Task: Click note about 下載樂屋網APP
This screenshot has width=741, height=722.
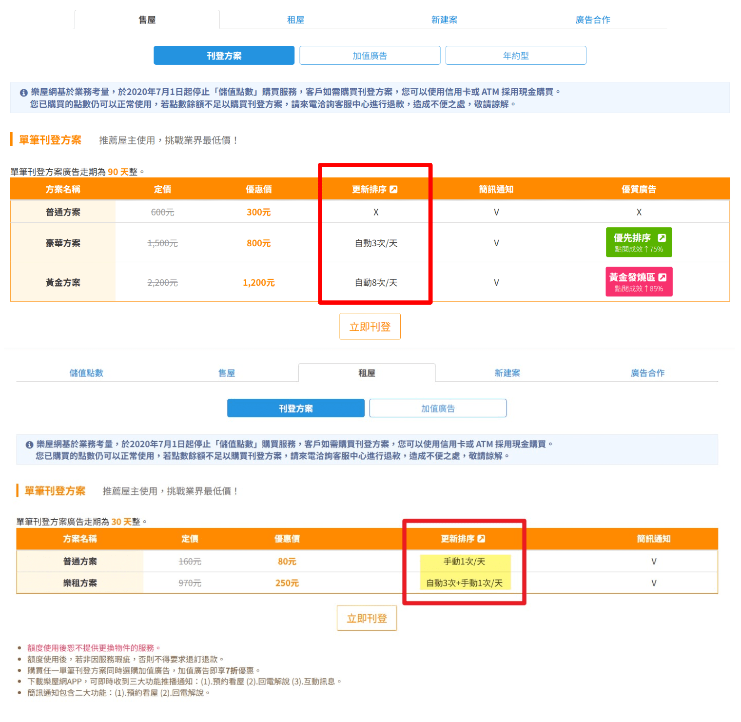Action: pyautogui.click(x=184, y=682)
